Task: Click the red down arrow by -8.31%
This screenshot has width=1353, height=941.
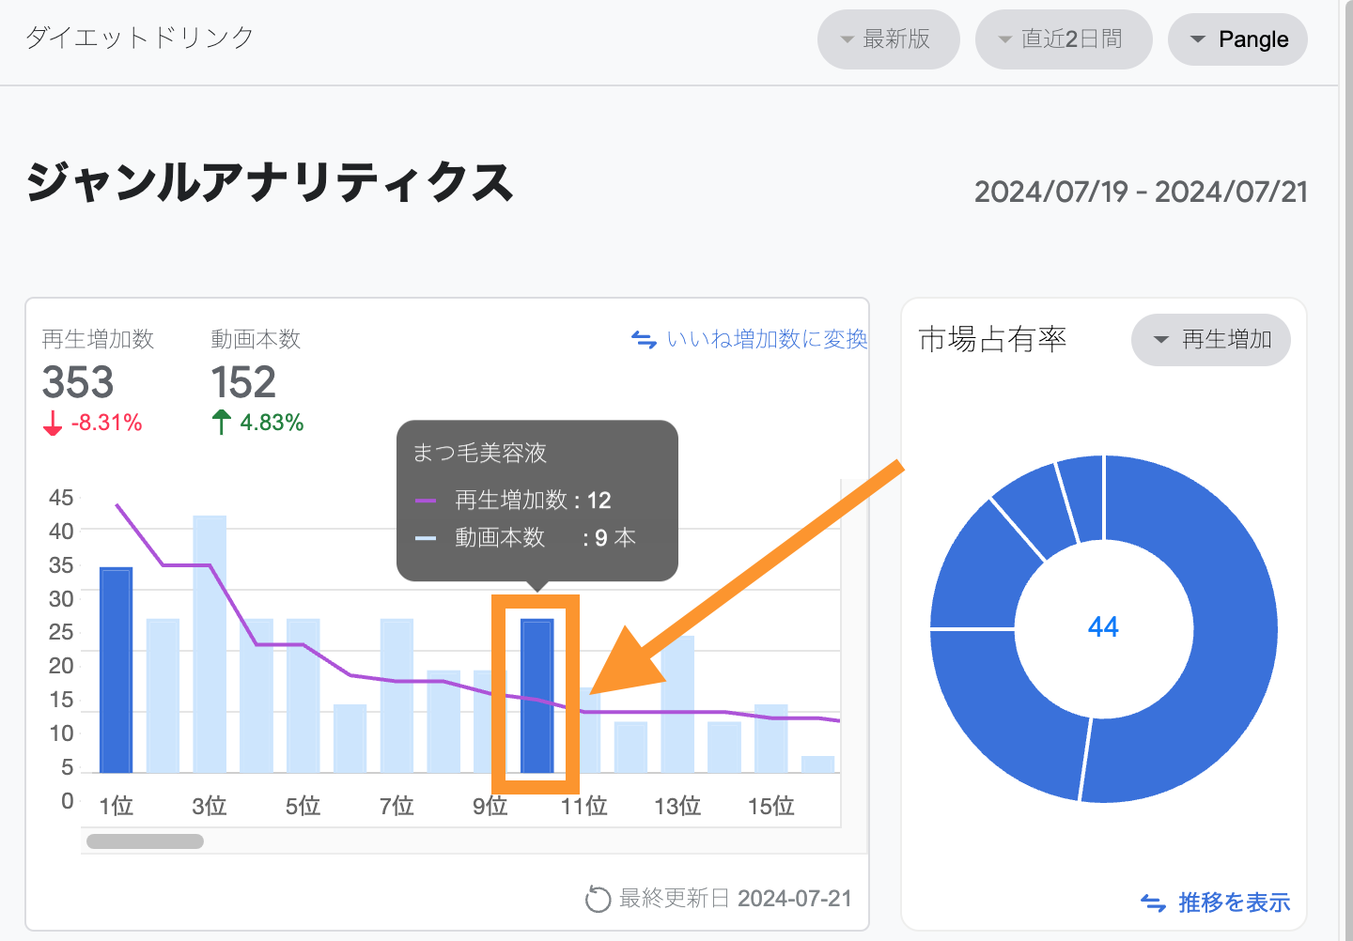Action: pos(53,424)
